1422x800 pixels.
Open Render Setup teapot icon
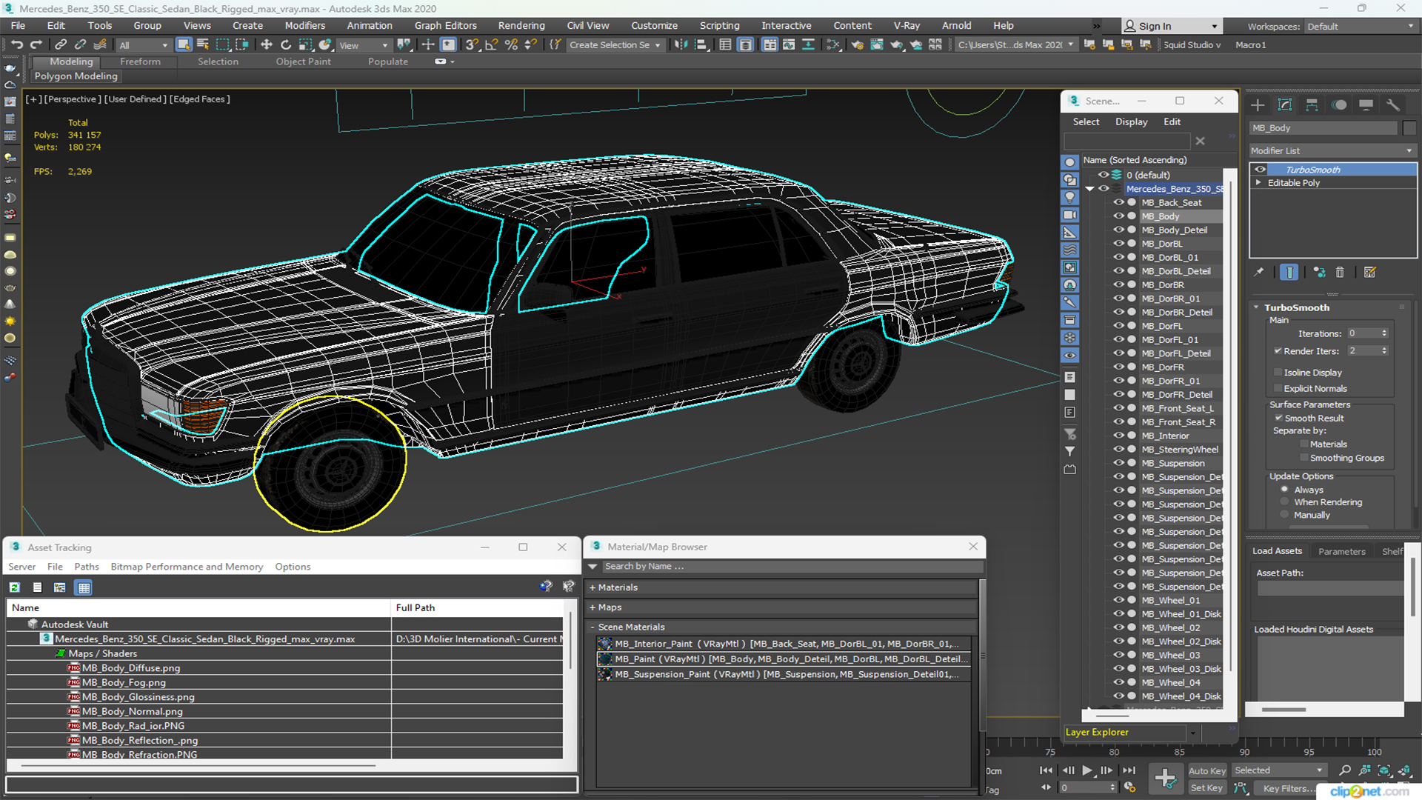[x=857, y=45]
